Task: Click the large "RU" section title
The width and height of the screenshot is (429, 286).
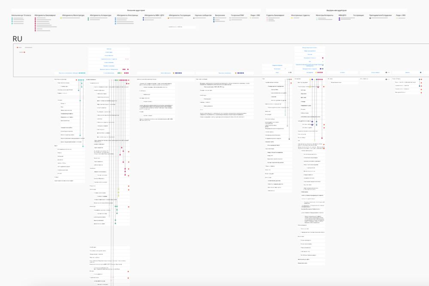Action: 17,38
